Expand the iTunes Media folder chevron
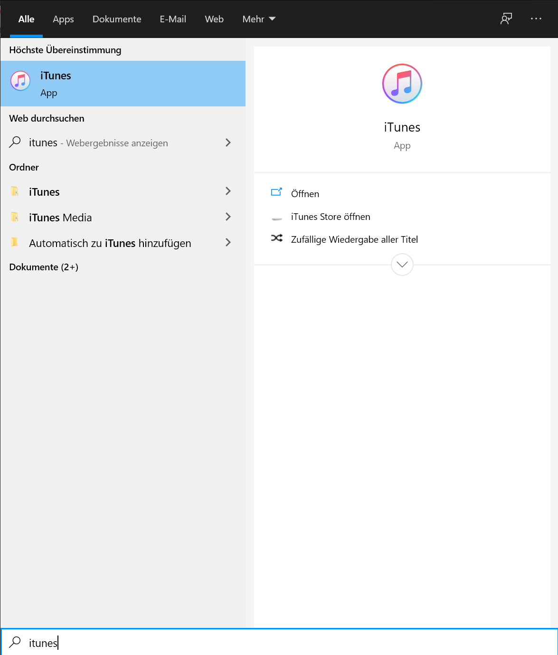 coord(228,217)
